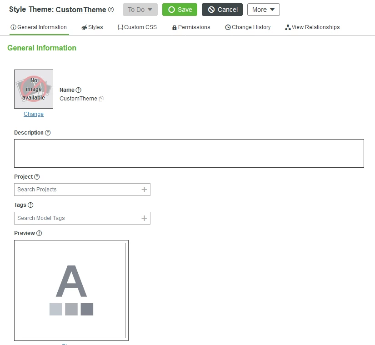Switch to the Styles tab

[92, 27]
